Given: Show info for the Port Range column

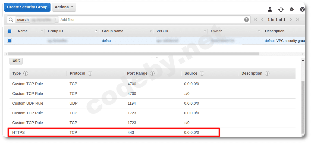Looking at the screenshot, I should tap(152, 74).
